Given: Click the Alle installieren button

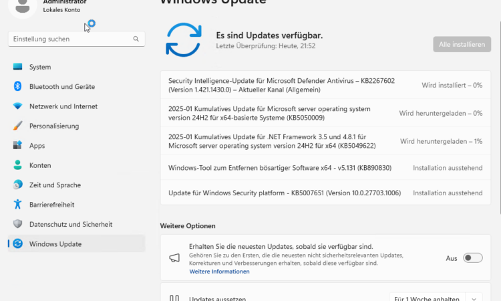Looking at the screenshot, I should click(462, 44).
